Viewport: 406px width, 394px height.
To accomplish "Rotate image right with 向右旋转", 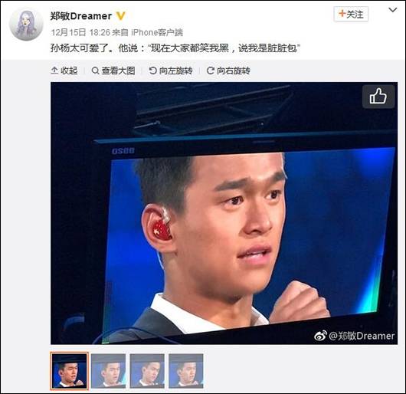I will (228, 71).
